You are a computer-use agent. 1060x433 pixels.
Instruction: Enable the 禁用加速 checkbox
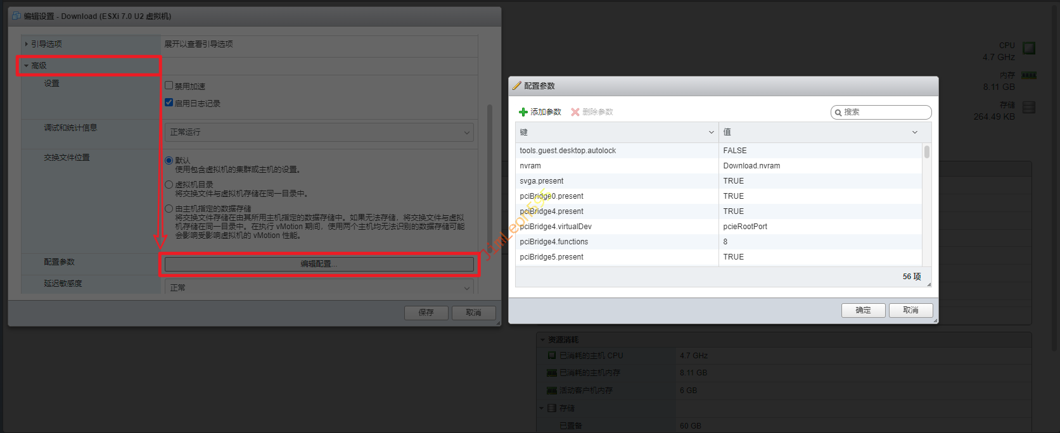[x=169, y=85]
